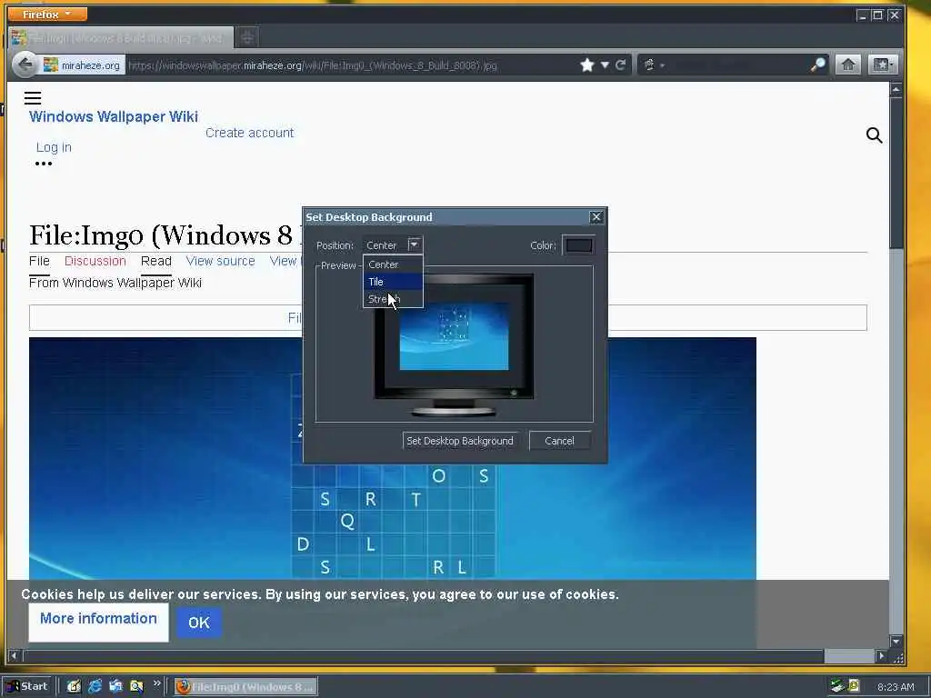Click the miraheze.org site identity badge
931x698 pixels.
click(83, 65)
